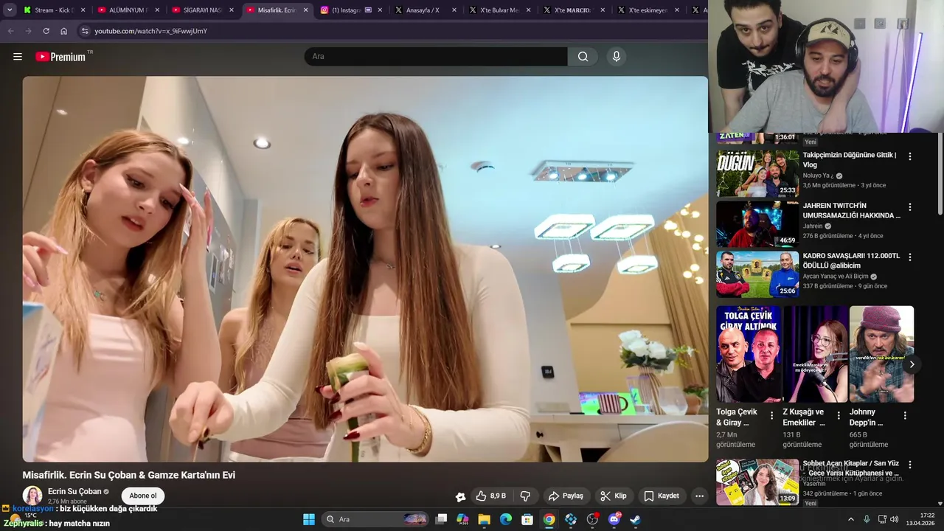Open Chrome tab search dropdown
944x531 pixels.
coord(10,10)
